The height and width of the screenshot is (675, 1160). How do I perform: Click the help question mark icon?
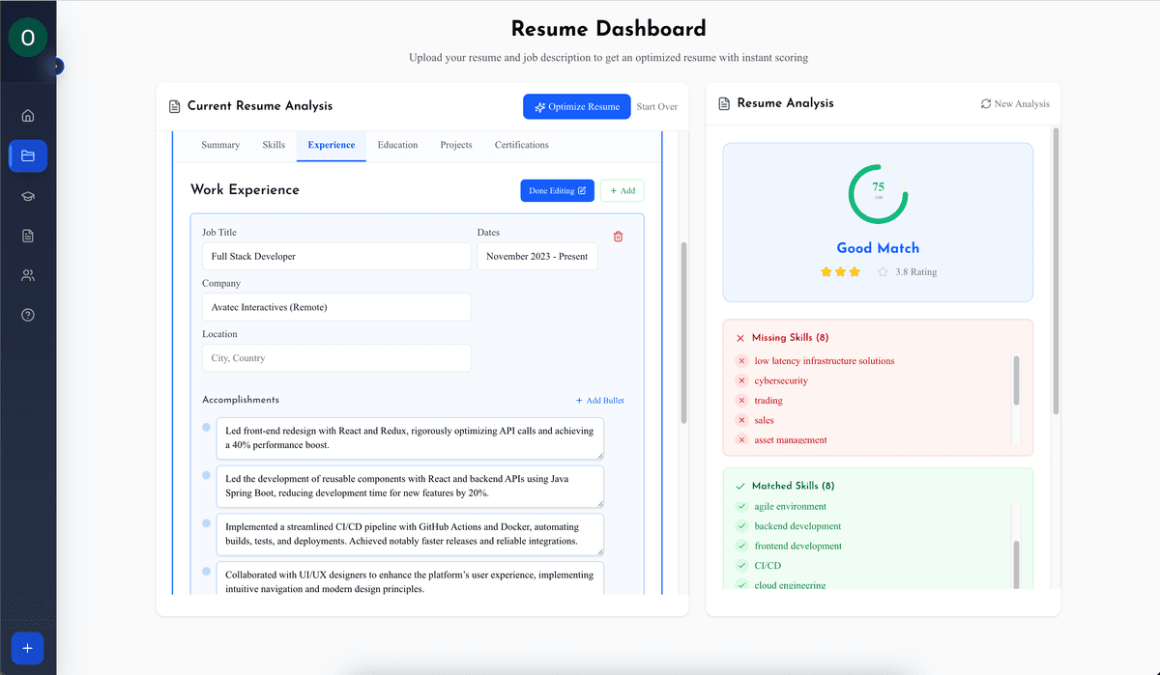tap(28, 314)
